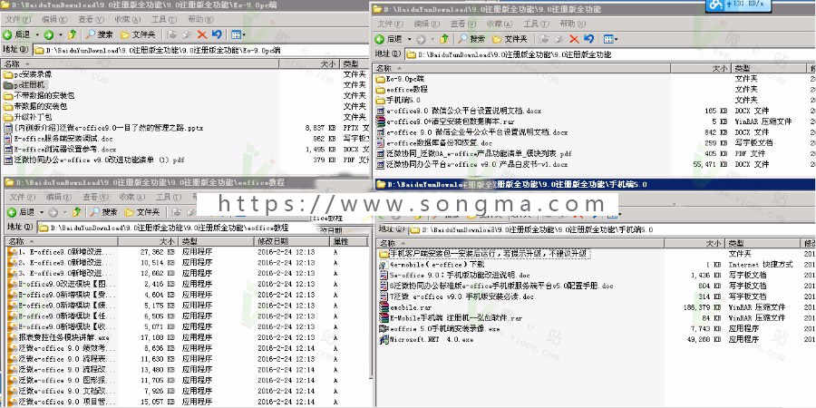816x408 pixels.
Task: Select 产品白皮书-v1.docx file
Action: (472, 164)
